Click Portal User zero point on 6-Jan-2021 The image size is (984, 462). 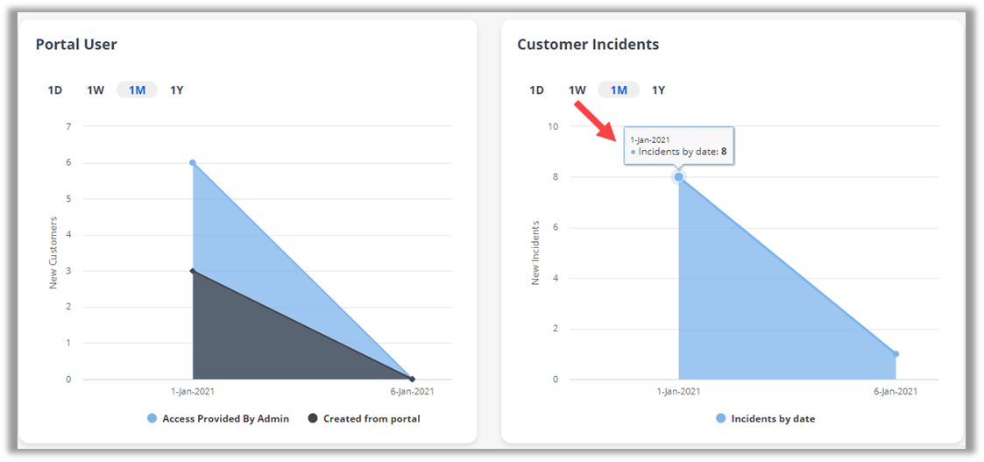(x=412, y=380)
